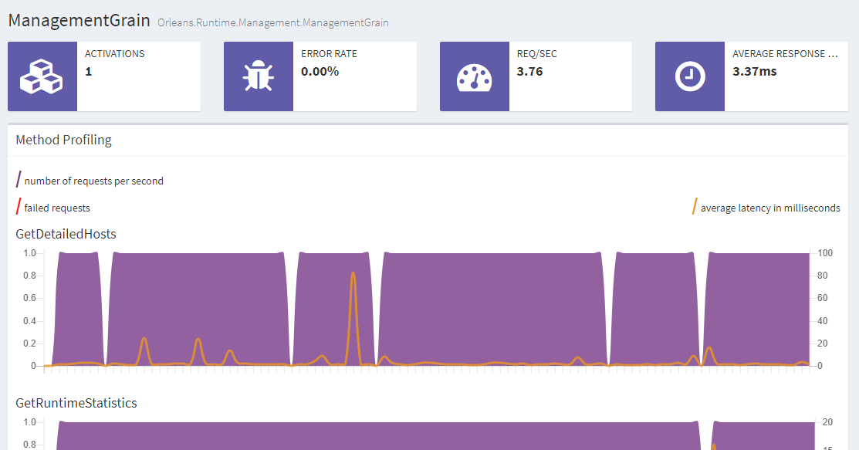This screenshot has width=859, height=450.
Task: Click the "average latency in milliseconds" legend text
Action: tap(770, 208)
